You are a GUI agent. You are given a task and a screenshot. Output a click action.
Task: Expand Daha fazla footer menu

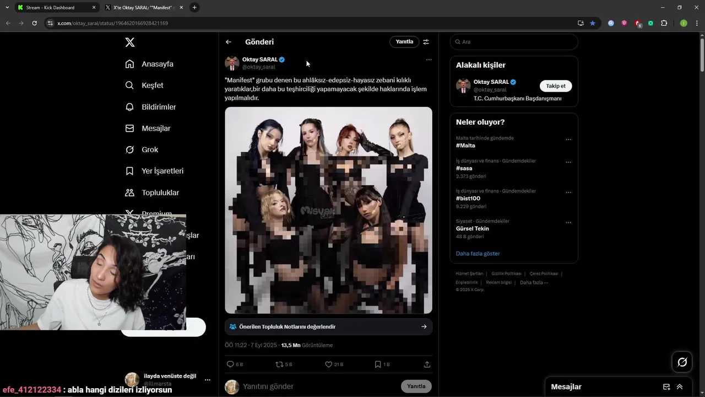coord(534,282)
